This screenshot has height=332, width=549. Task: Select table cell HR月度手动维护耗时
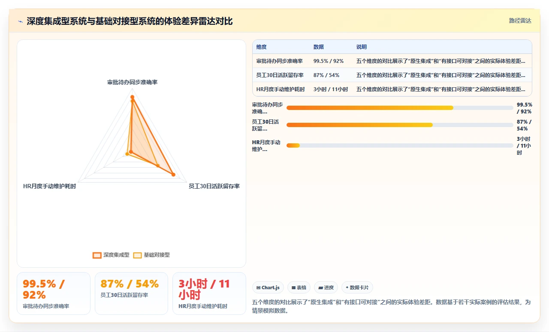[x=281, y=89]
